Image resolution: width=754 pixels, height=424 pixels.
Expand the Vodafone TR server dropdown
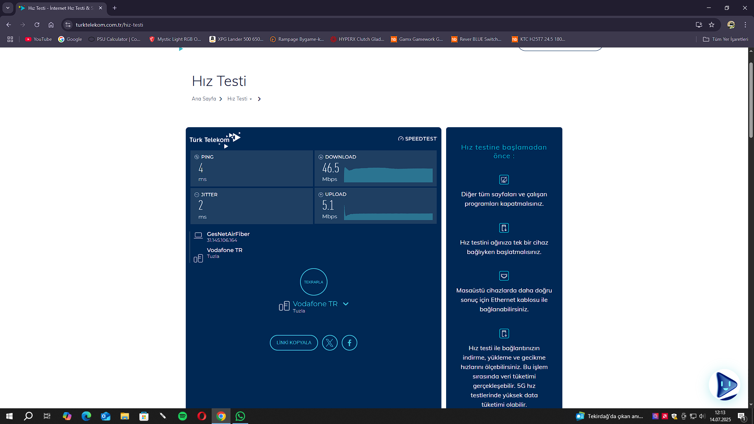346,304
